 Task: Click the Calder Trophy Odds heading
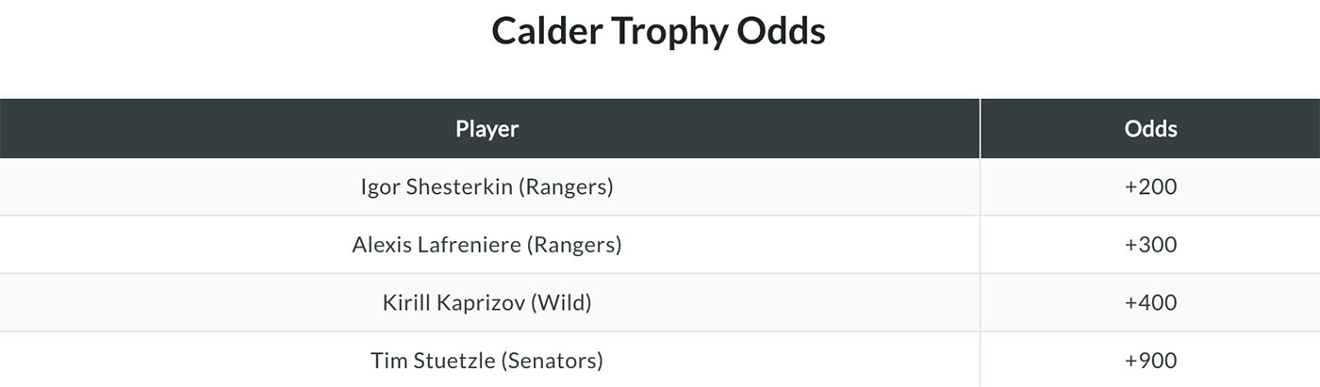(658, 32)
